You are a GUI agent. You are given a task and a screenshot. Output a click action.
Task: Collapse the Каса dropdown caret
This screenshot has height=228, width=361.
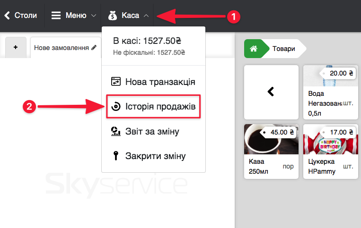pyautogui.click(x=146, y=16)
